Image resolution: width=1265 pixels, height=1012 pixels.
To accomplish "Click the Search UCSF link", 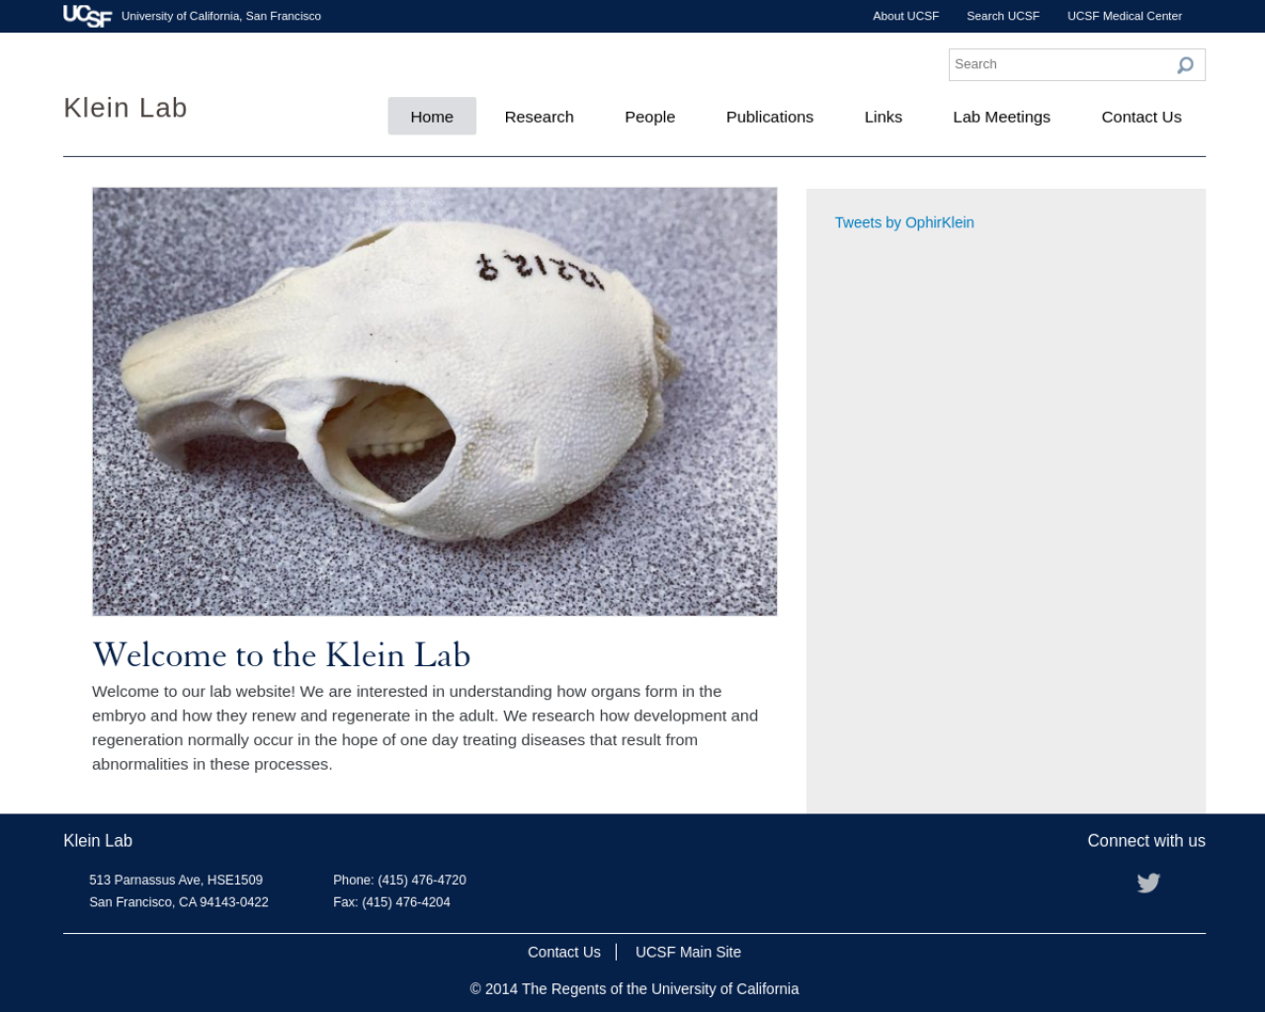I will click(1002, 16).
